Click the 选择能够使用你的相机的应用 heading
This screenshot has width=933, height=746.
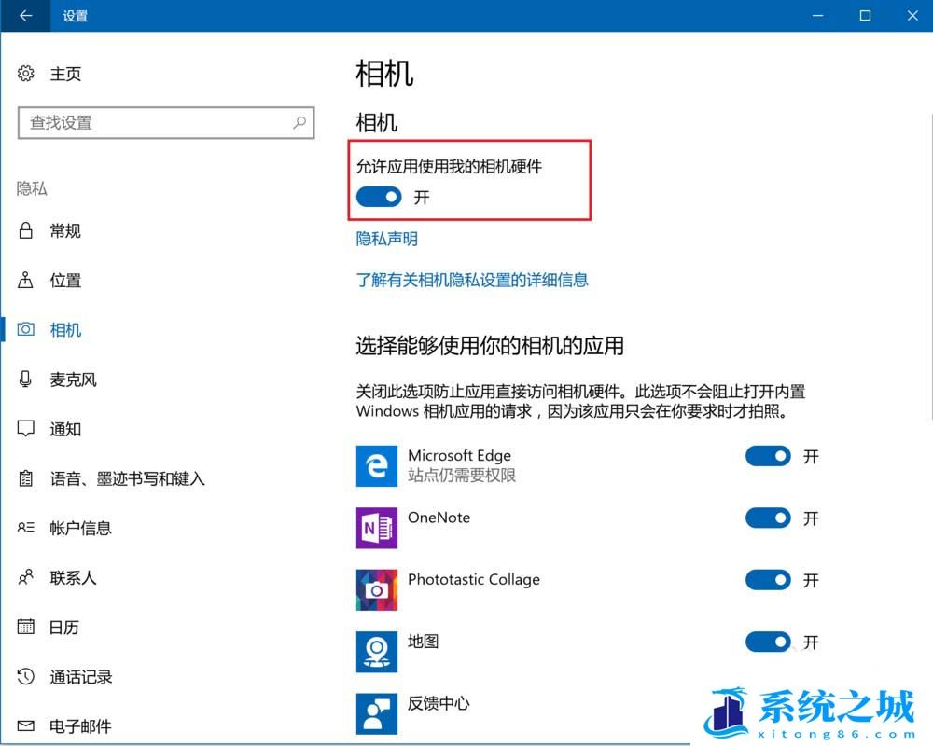point(490,346)
